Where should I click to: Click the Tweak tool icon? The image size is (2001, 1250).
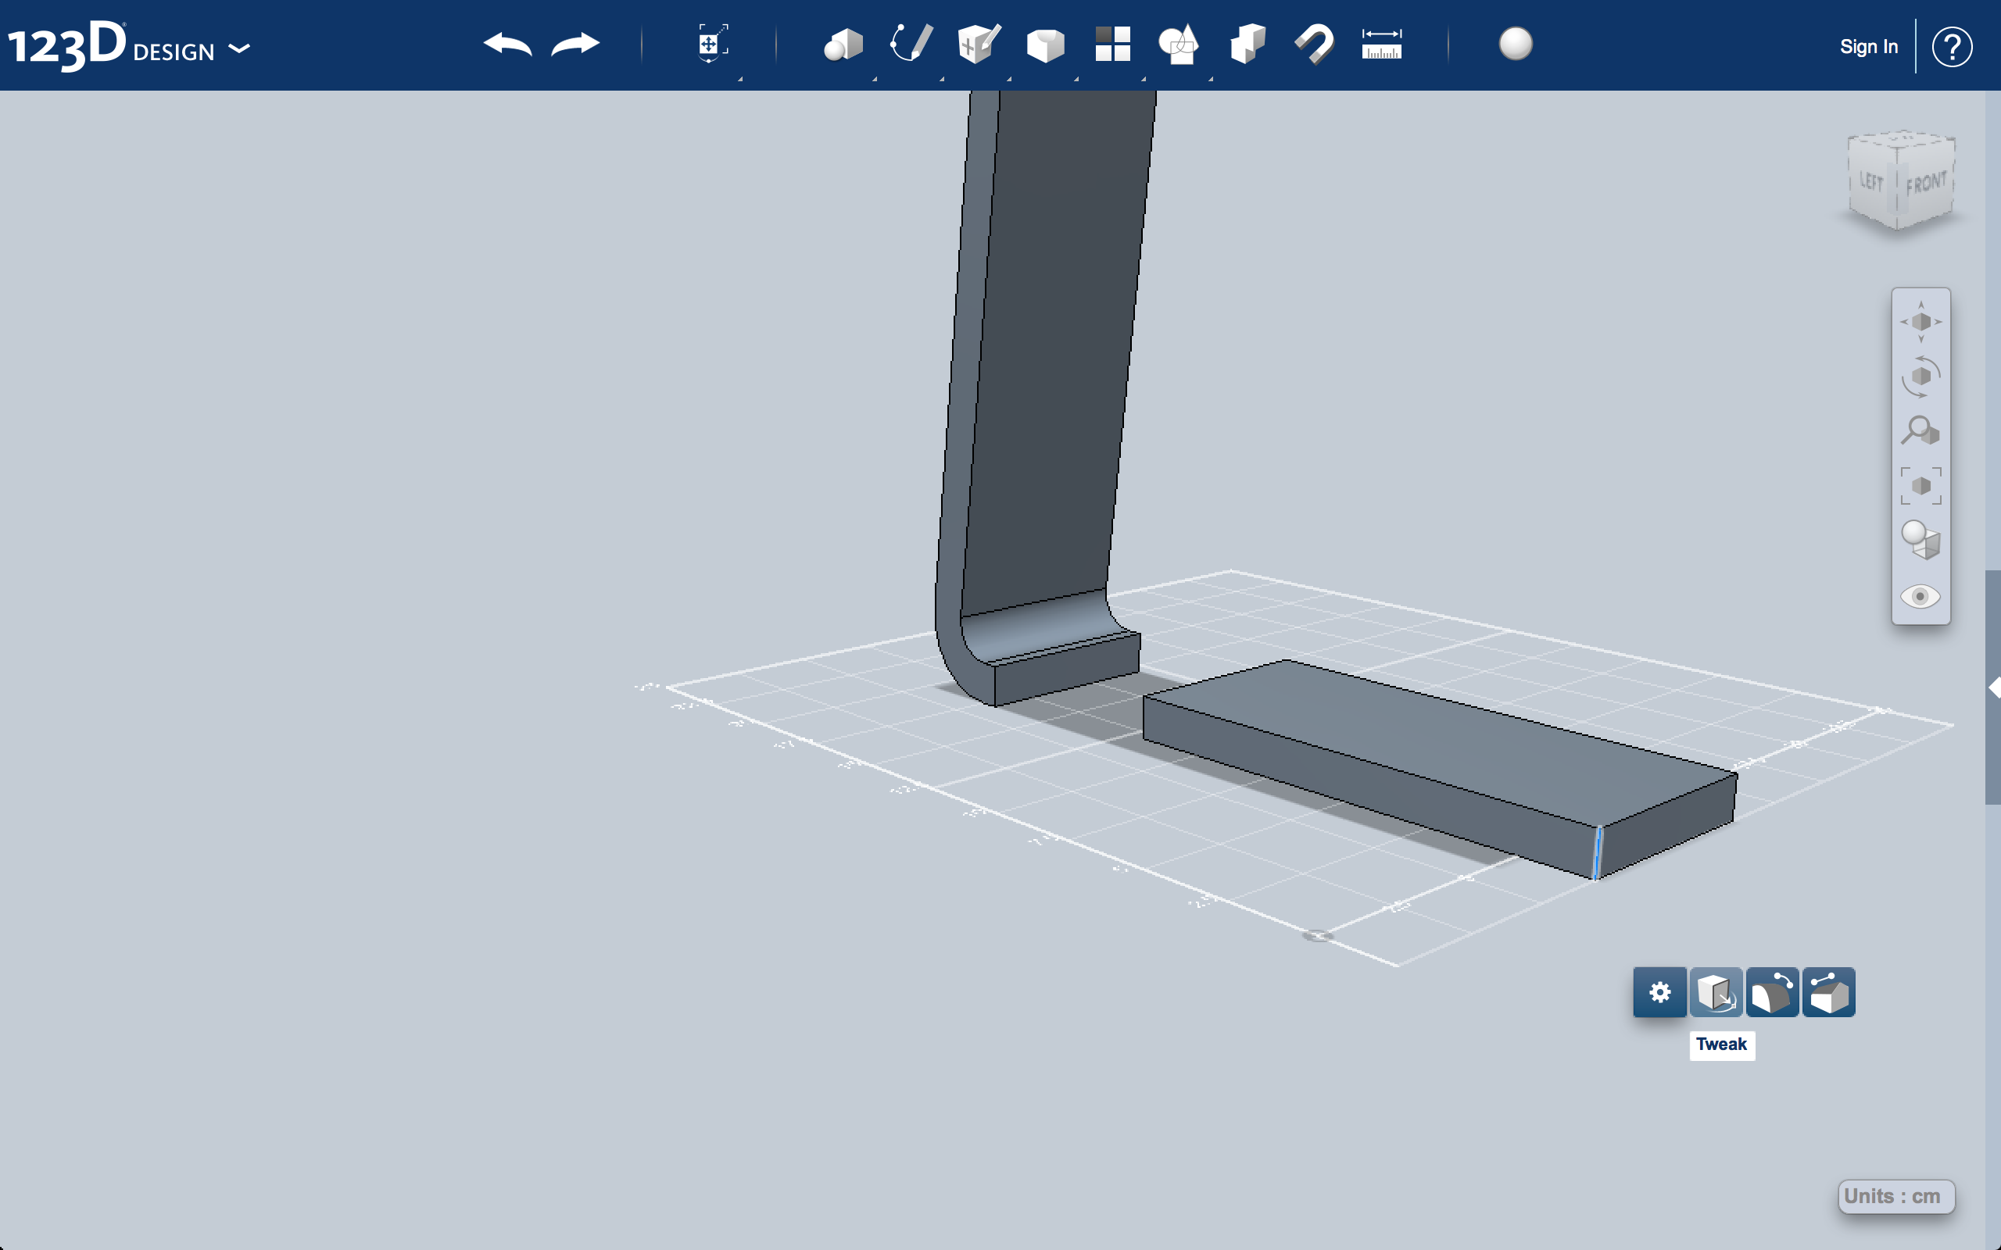pyautogui.click(x=1716, y=992)
